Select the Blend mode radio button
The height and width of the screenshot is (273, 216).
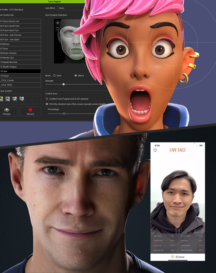pyautogui.click(x=75, y=76)
